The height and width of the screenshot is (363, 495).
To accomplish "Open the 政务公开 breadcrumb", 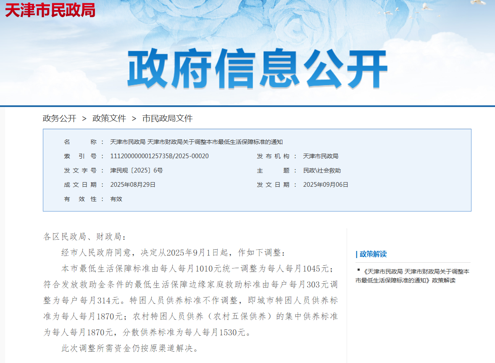I will [59, 119].
